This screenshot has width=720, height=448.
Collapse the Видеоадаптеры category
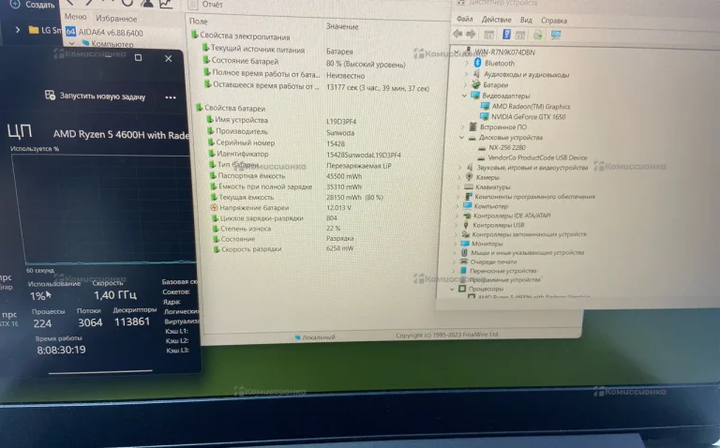[462, 96]
